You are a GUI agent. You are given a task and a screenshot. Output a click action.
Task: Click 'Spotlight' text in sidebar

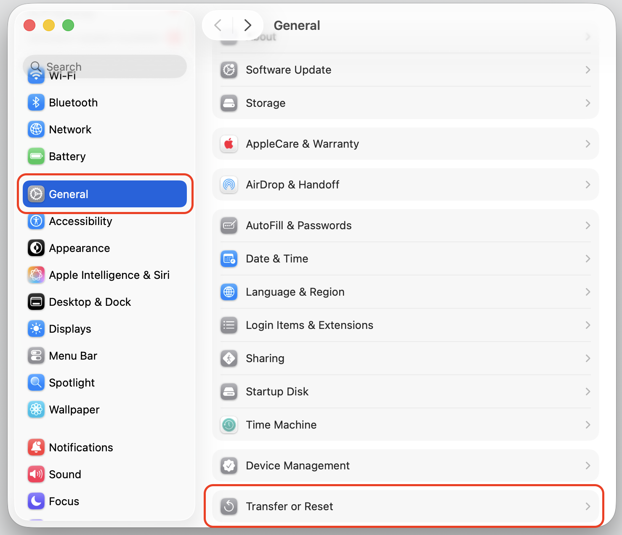point(72,383)
